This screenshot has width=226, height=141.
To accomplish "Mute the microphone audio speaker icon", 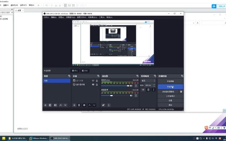I will point(131,86).
